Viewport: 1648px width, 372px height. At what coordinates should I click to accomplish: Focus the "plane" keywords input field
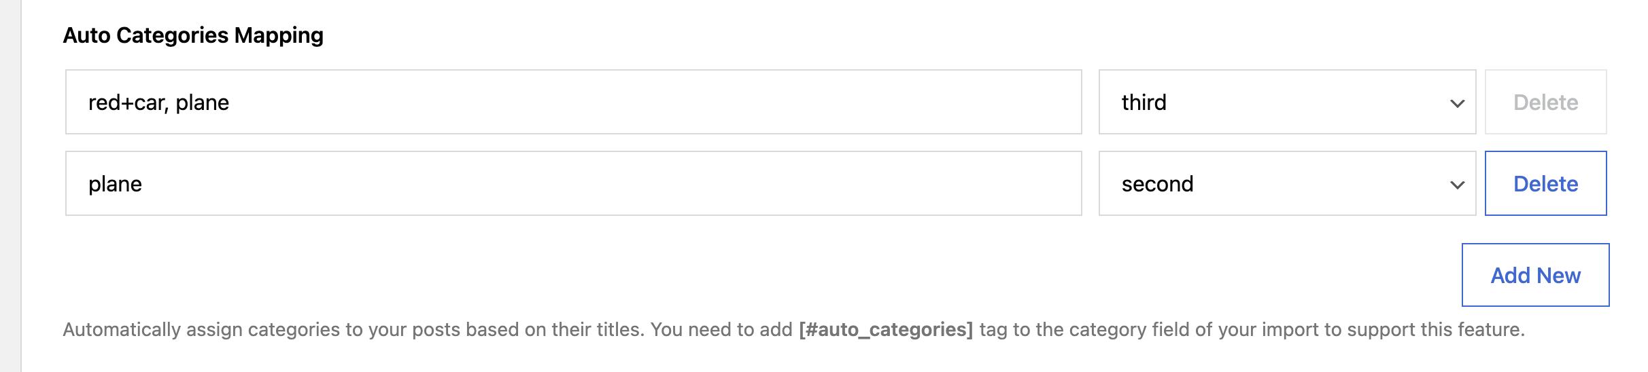[573, 183]
